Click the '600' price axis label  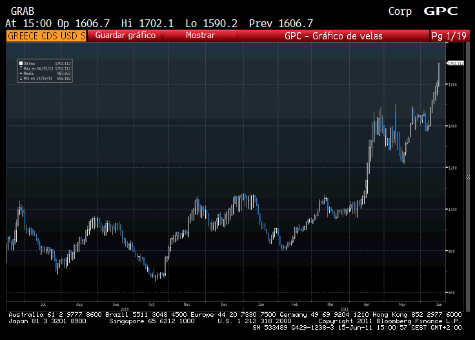452,293
